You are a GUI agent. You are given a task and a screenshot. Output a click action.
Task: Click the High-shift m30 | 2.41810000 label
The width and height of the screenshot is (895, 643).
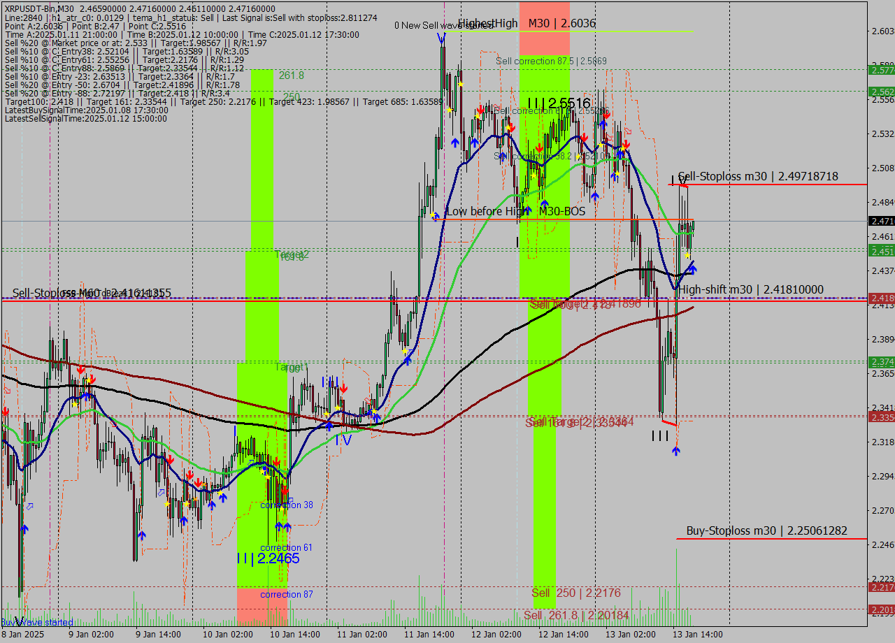pyautogui.click(x=751, y=289)
